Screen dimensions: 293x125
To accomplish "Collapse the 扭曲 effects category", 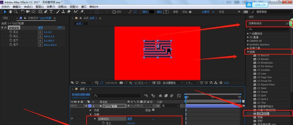I will [x=248, y=52].
